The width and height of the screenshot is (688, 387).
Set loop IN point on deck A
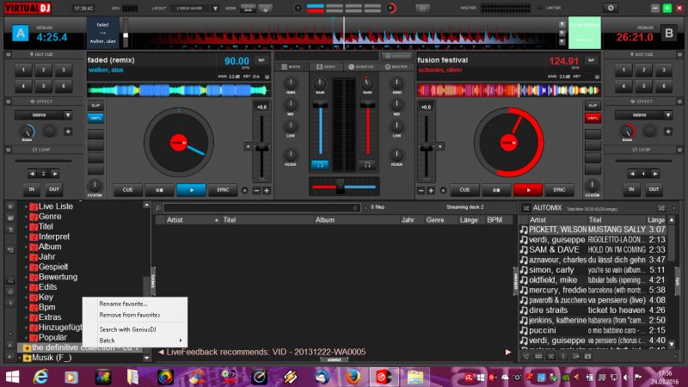32,189
